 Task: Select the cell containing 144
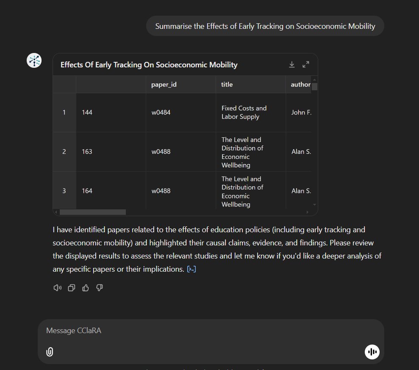pos(111,113)
